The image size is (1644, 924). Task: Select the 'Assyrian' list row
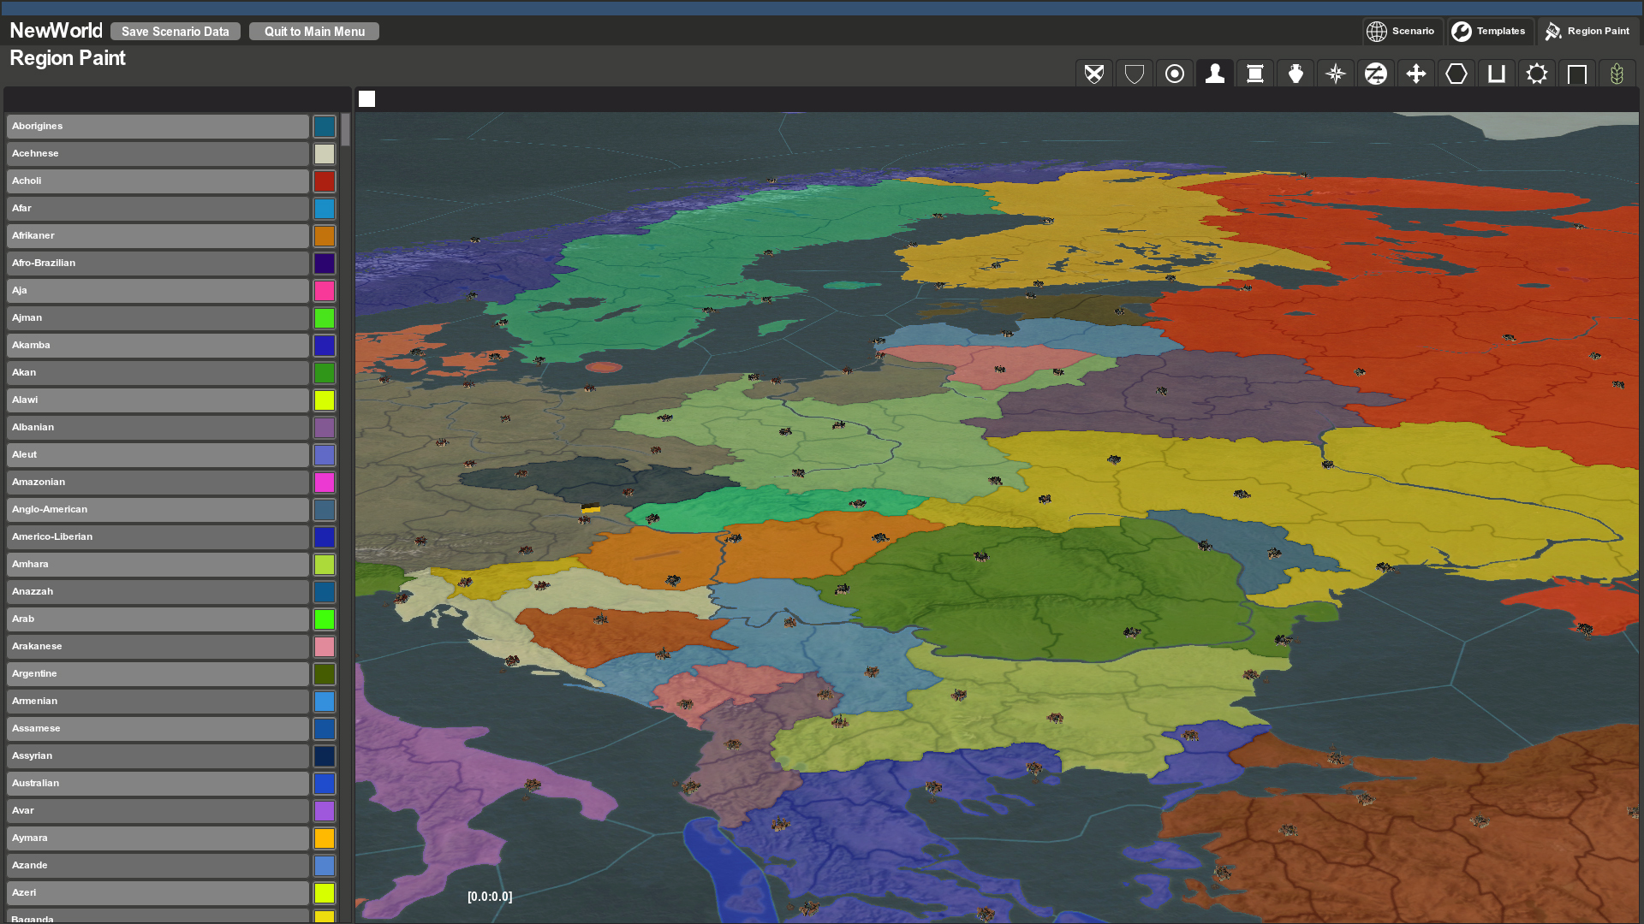point(158,756)
